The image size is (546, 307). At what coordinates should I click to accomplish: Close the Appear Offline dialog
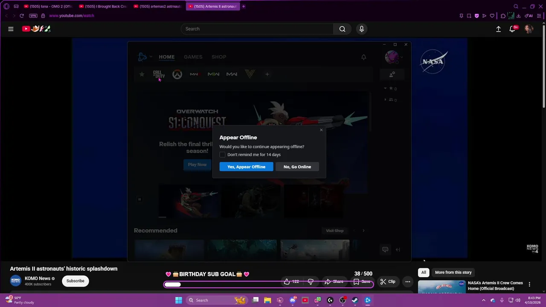[x=321, y=130]
